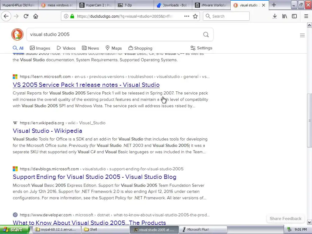Image resolution: width=312 pixels, height=234 pixels.
Task: Click the scrollbar up arrow
Action: pyautogui.click(x=309, y=25)
